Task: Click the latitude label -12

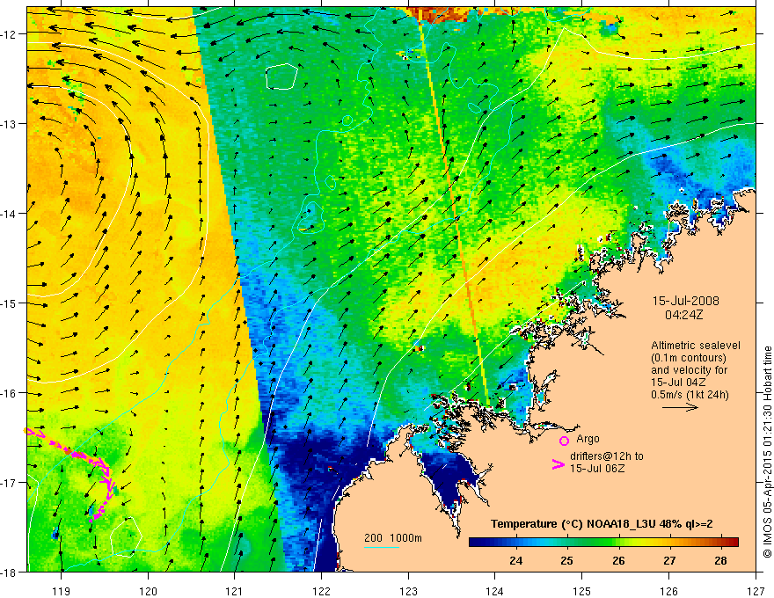Action: pyautogui.click(x=9, y=34)
